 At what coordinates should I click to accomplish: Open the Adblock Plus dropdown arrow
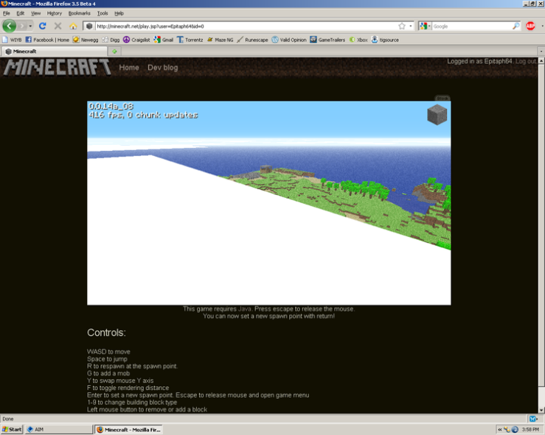tap(542, 26)
